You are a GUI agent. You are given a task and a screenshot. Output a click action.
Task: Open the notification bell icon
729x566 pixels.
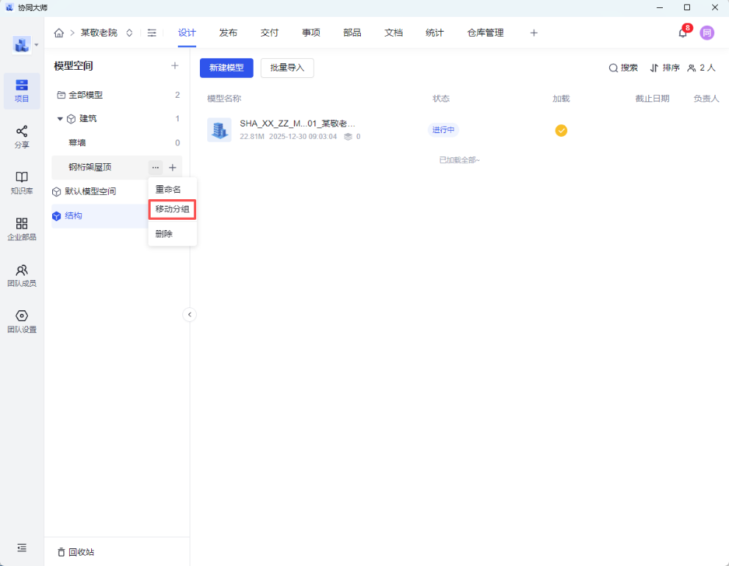point(683,33)
